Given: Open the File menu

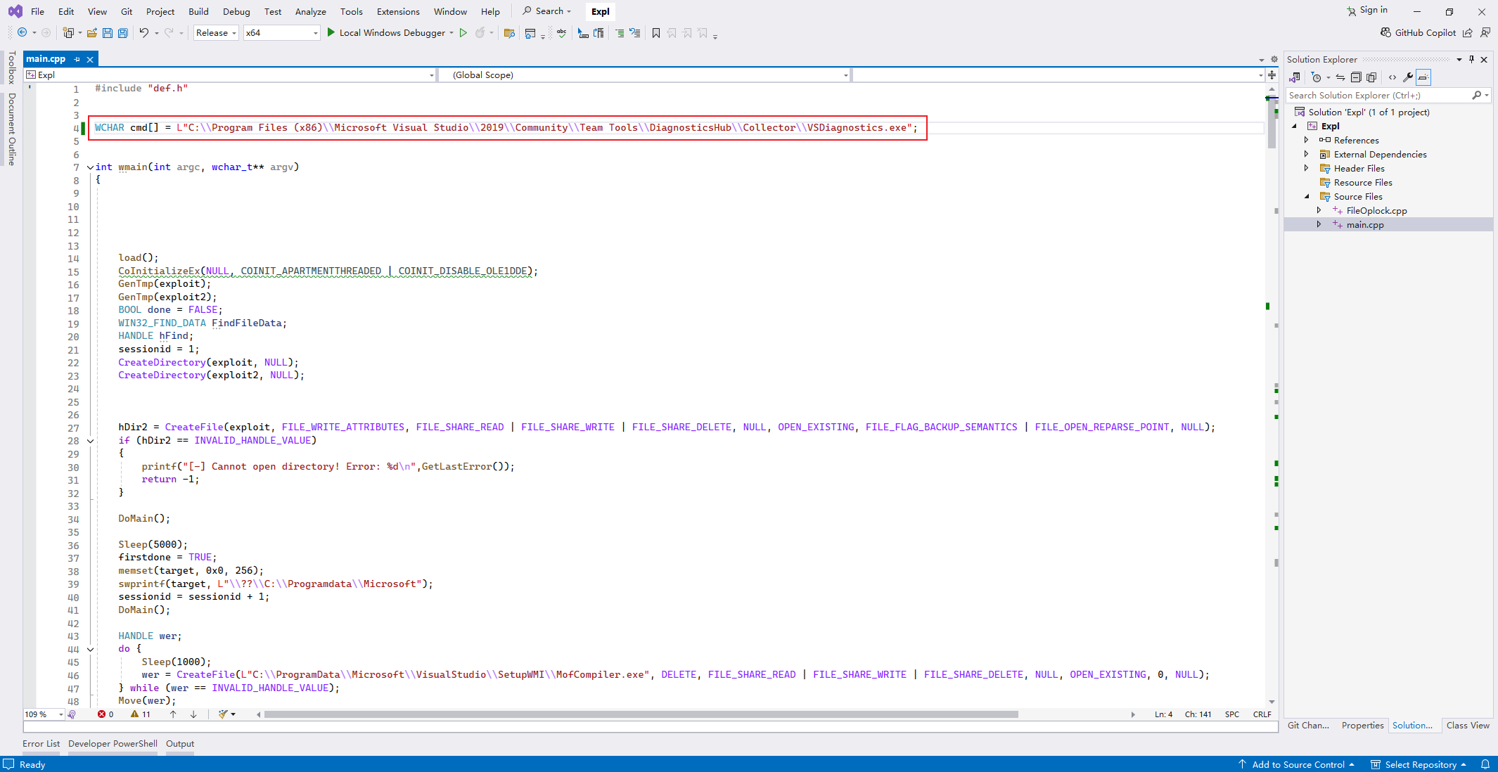Looking at the screenshot, I should click(38, 11).
